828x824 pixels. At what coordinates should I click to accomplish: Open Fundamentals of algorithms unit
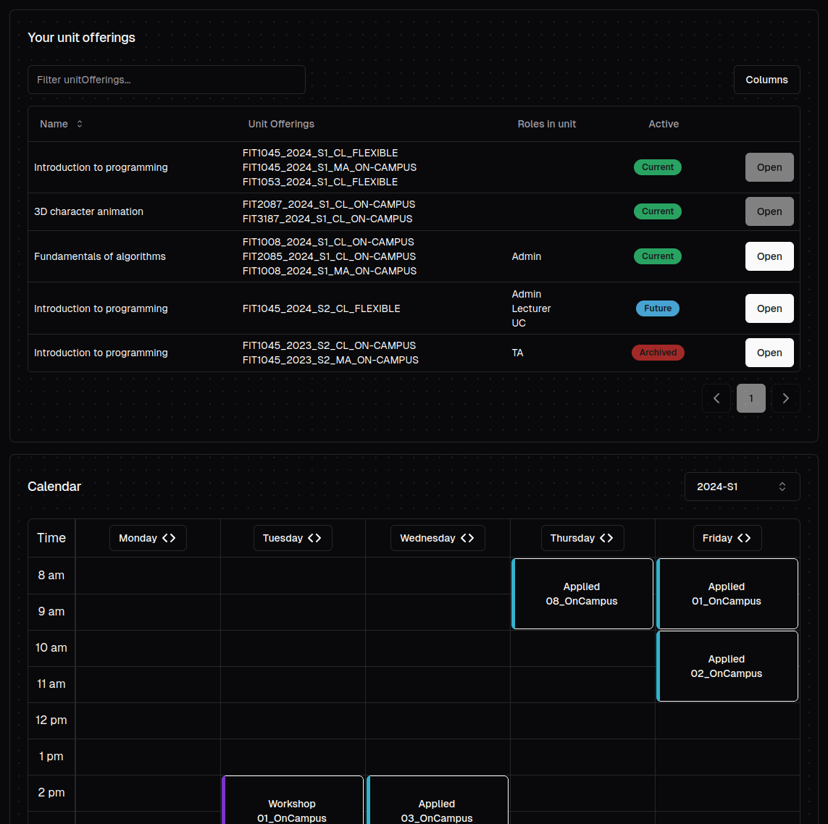pyautogui.click(x=769, y=256)
